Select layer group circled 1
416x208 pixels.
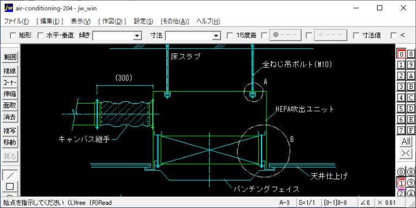(401, 183)
